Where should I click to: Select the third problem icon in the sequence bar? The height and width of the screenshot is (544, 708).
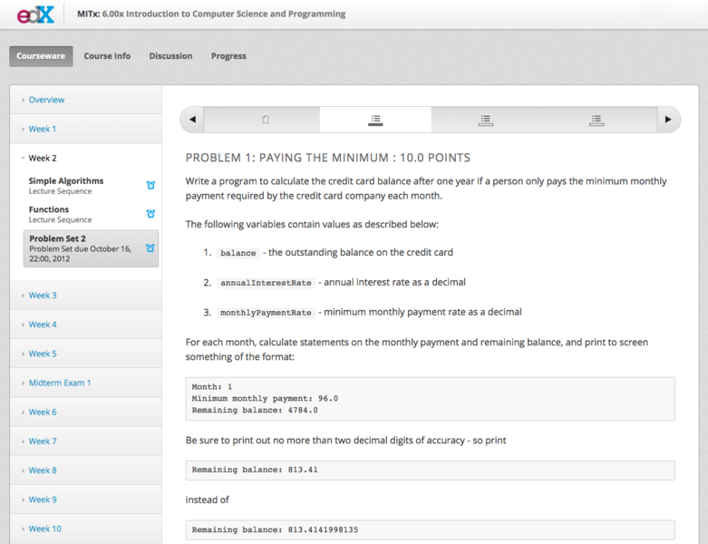486,120
